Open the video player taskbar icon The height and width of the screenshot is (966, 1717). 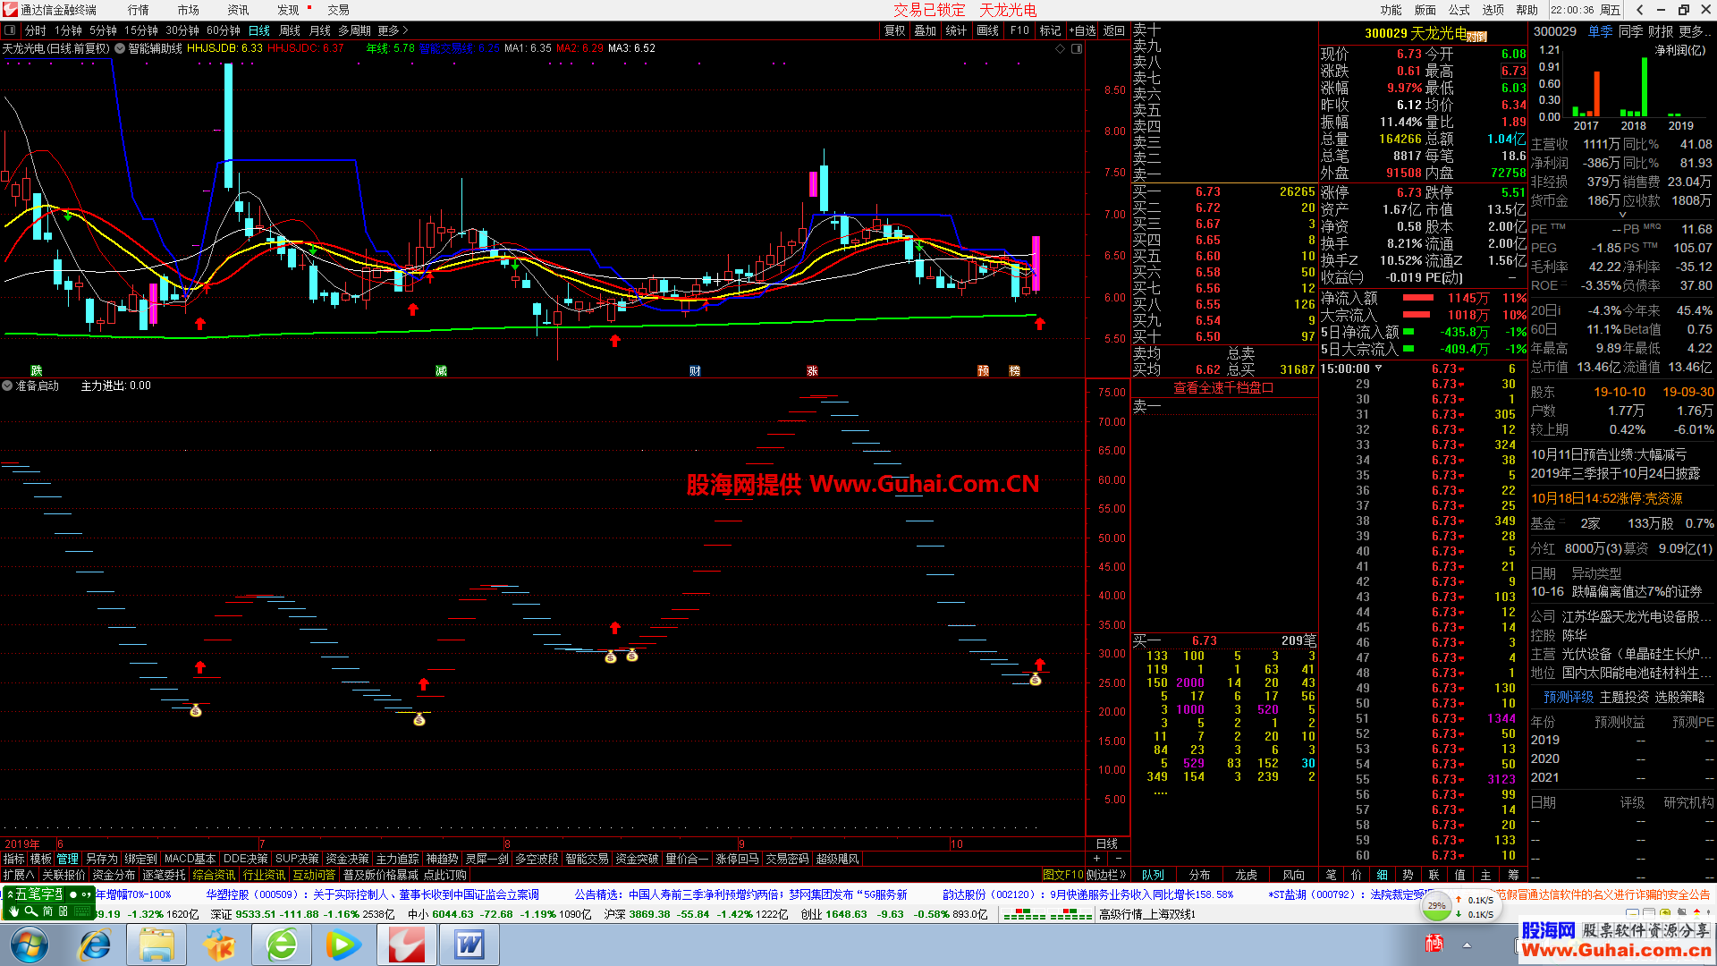[344, 945]
